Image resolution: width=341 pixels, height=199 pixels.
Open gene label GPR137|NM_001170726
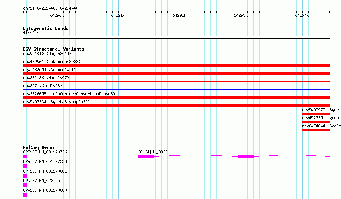[x=45, y=152]
